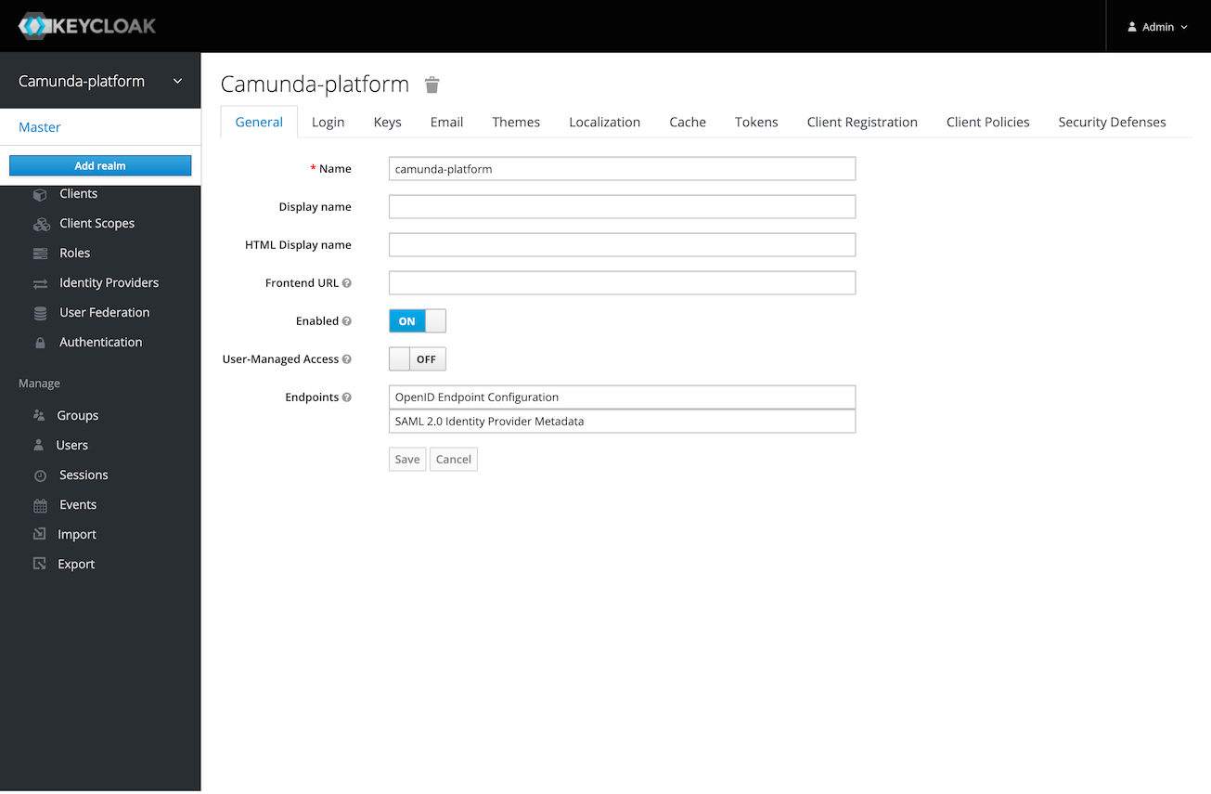Click the Clients cube icon in sidebar
Viewport: 1211px width, 794px height.
40,194
